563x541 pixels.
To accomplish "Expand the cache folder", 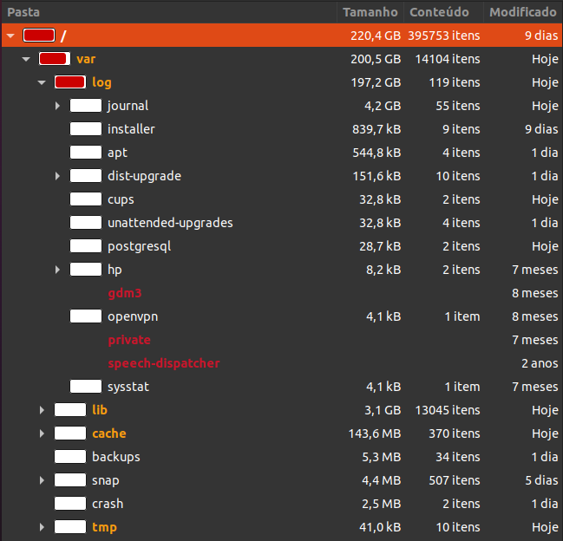I will click(x=42, y=433).
